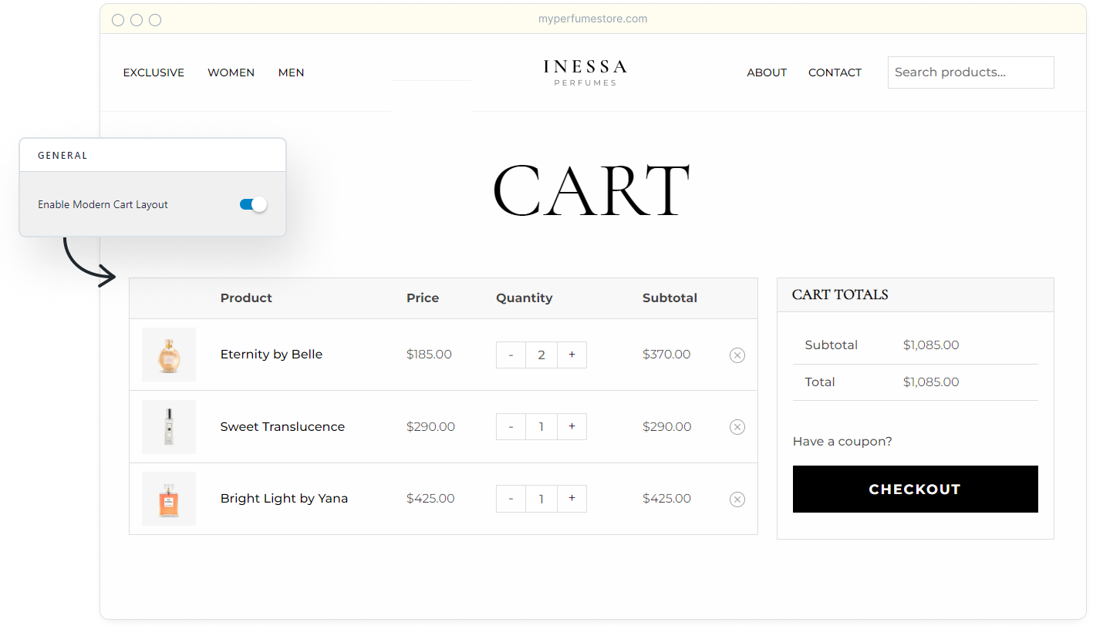This screenshot has width=1093, height=629.
Task: Open the Men menu item
Action: click(291, 72)
